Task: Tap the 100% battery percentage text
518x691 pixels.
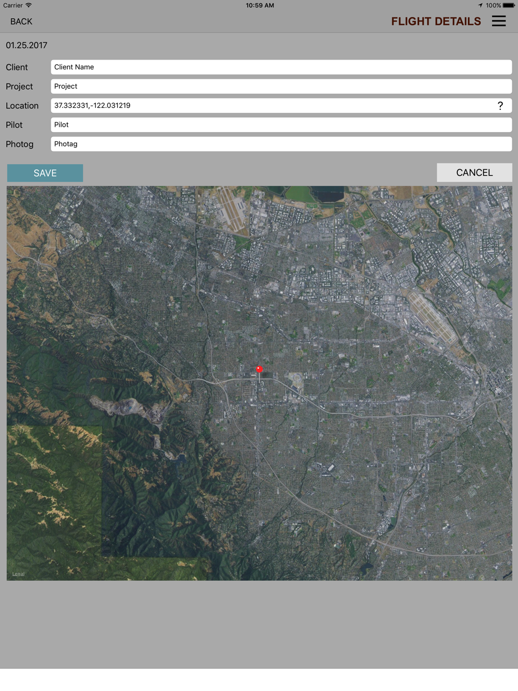Action: coord(493,5)
